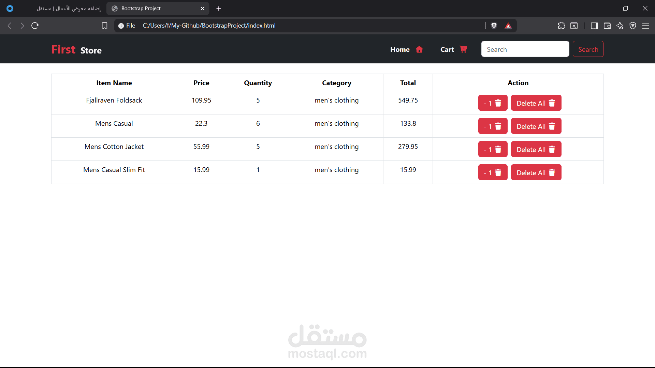
Task: Click the Action column header
Action: click(518, 83)
